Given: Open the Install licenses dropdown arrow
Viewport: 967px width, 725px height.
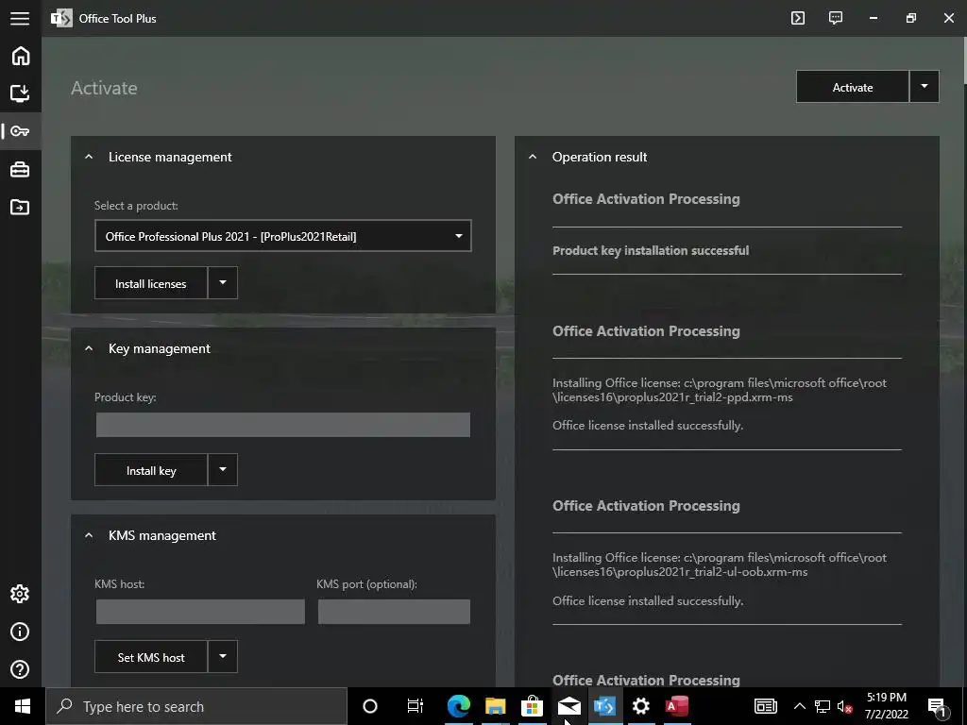Looking at the screenshot, I should click(223, 283).
